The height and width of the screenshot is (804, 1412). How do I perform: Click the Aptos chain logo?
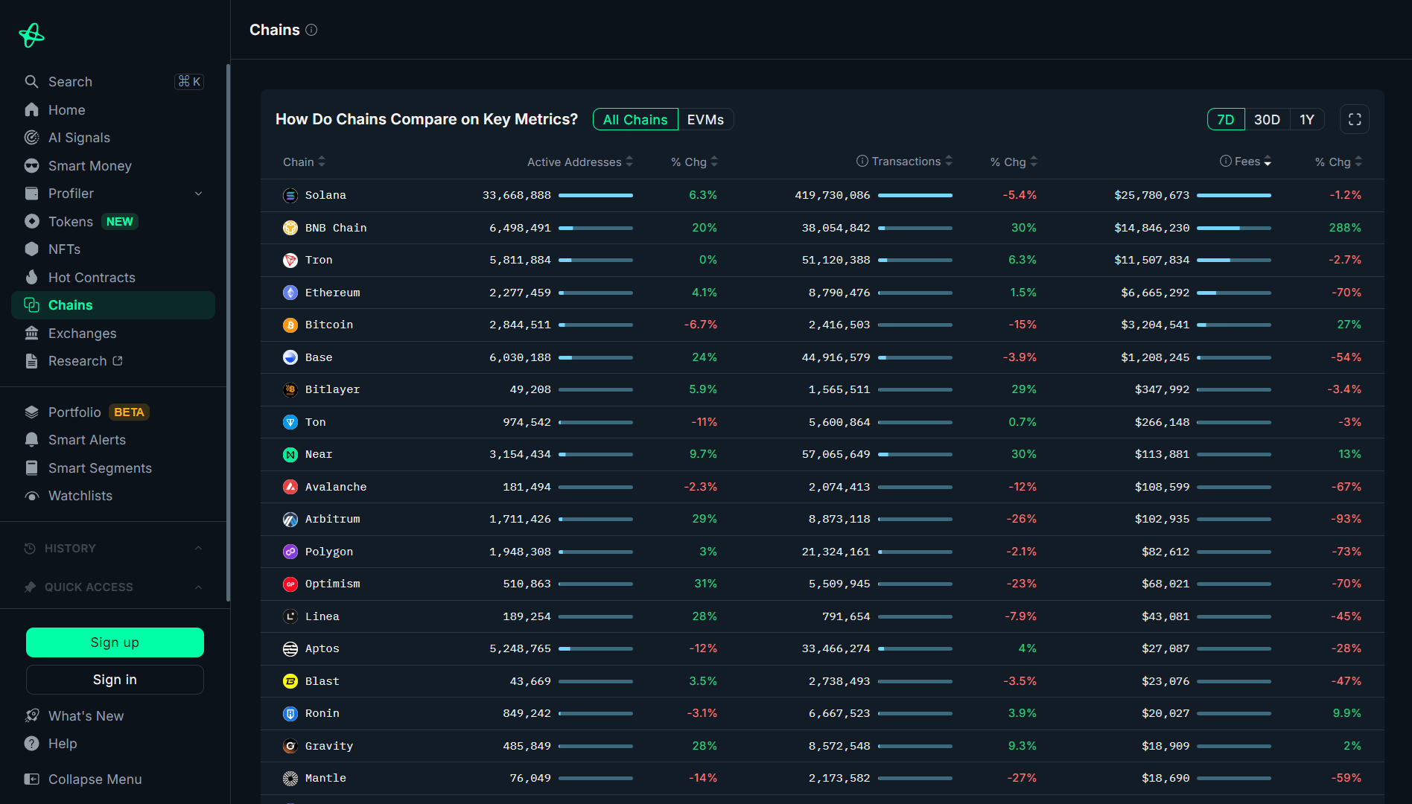pos(290,648)
